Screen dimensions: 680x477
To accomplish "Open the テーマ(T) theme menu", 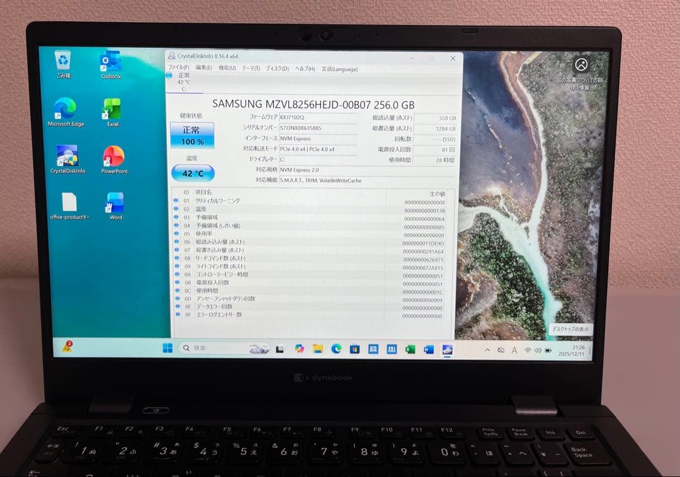I will click(252, 69).
